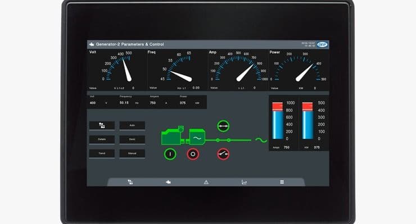Screen dimensions: 416x224
Task: Tap U L1-L2 label under Volt gauge
Action: pos(119,88)
